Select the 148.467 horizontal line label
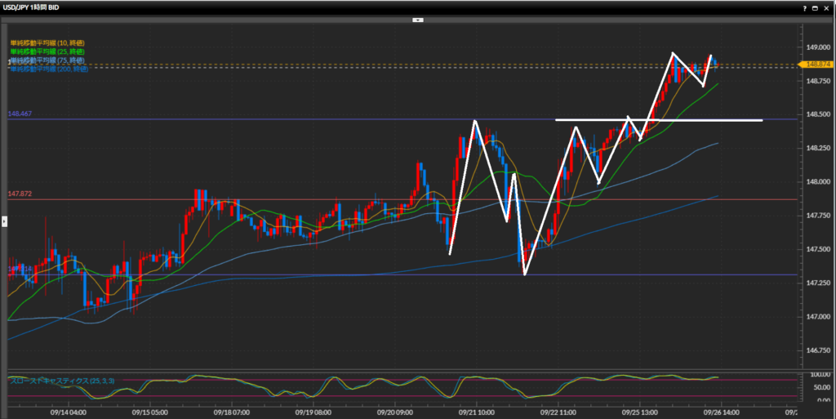This screenshot has width=836, height=419. 19,115
